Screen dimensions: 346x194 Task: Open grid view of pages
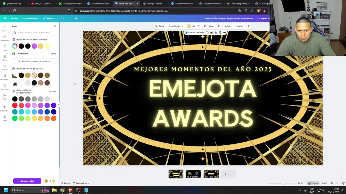point(332,183)
